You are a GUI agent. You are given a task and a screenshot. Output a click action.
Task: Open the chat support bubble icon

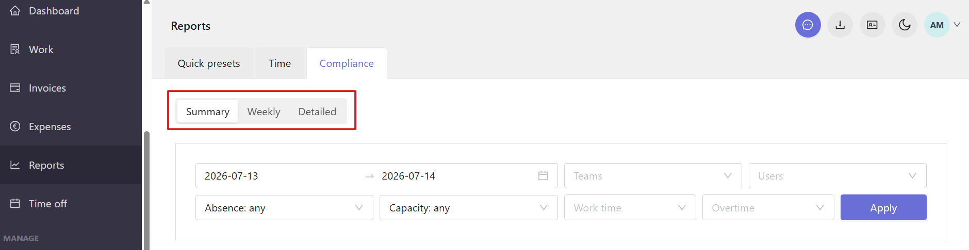[x=808, y=25]
